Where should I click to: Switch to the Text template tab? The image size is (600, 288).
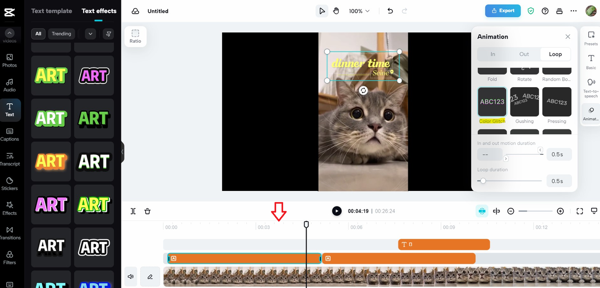(x=52, y=11)
